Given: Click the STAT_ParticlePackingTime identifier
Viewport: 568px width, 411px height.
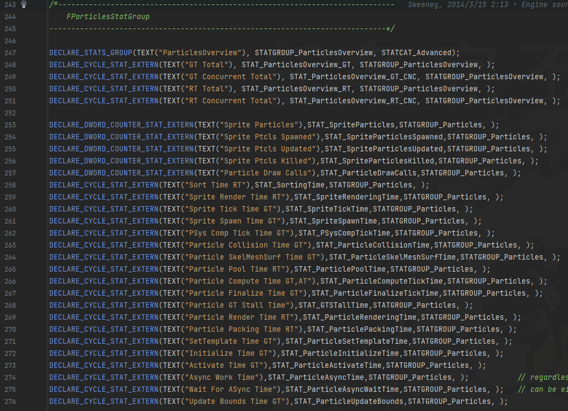Looking at the screenshot, I should click(x=360, y=329).
